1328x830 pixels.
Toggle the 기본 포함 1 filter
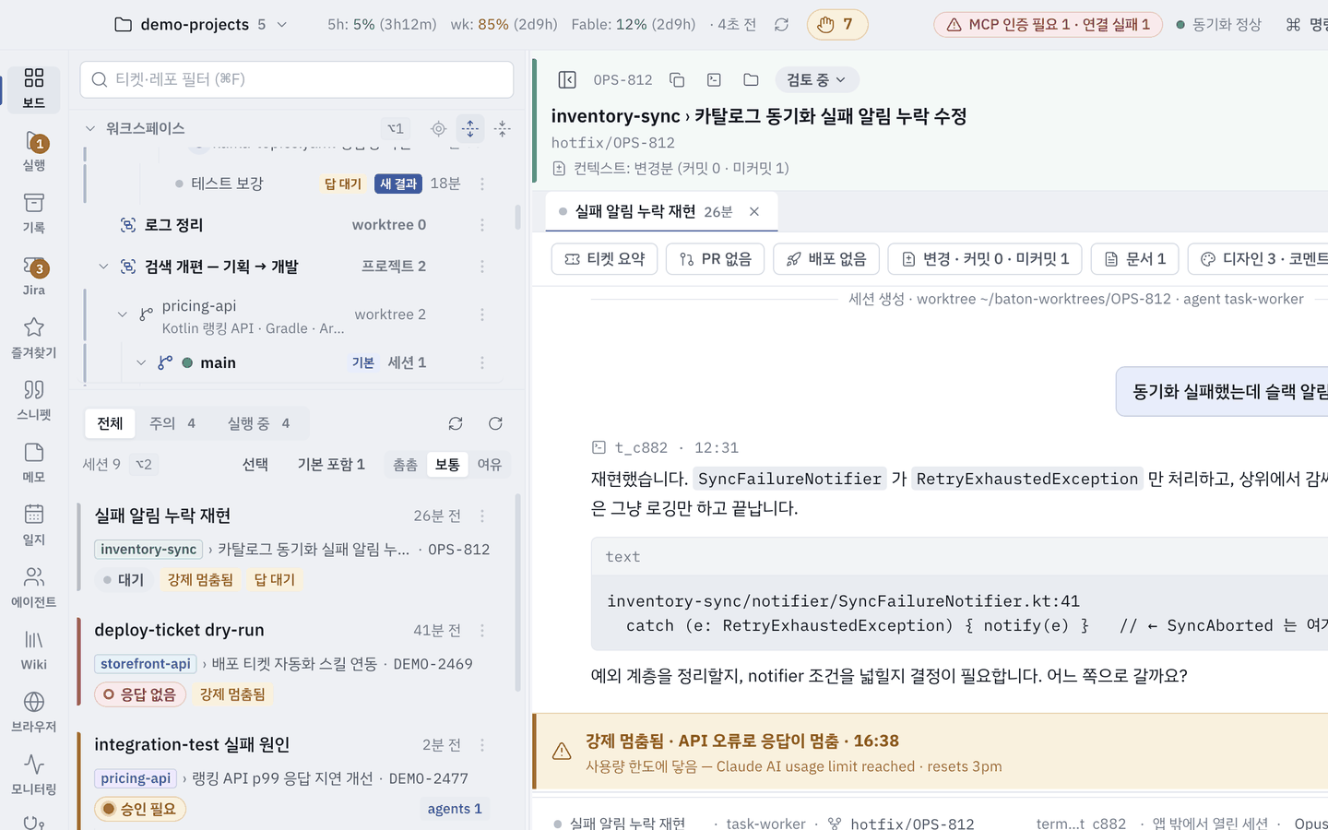coord(331,465)
